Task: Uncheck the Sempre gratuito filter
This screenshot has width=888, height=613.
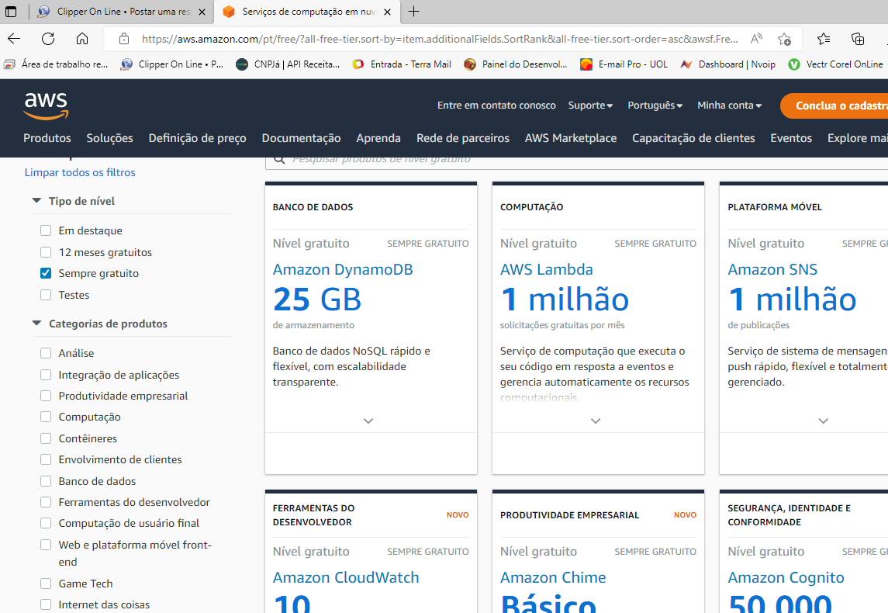Action: click(x=46, y=273)
